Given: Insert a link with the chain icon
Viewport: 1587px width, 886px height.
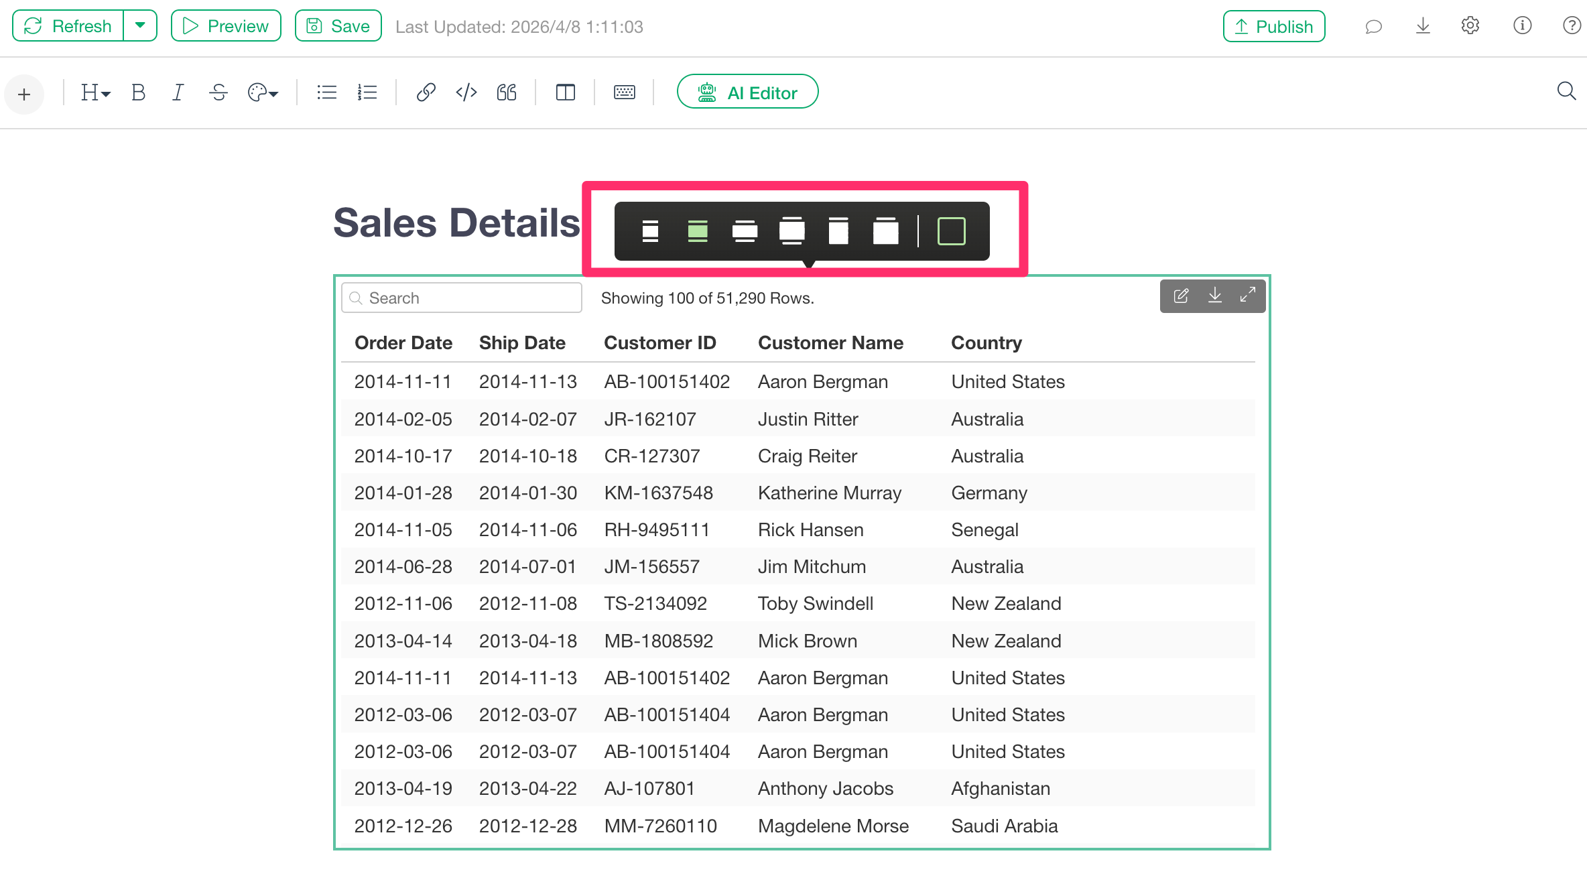Looking at the screenshot, I should coord(426,92).
